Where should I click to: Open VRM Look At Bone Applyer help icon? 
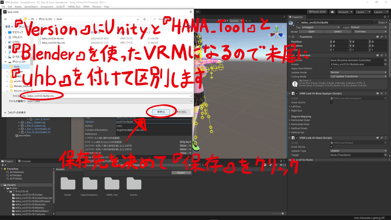tap(377, 93)
